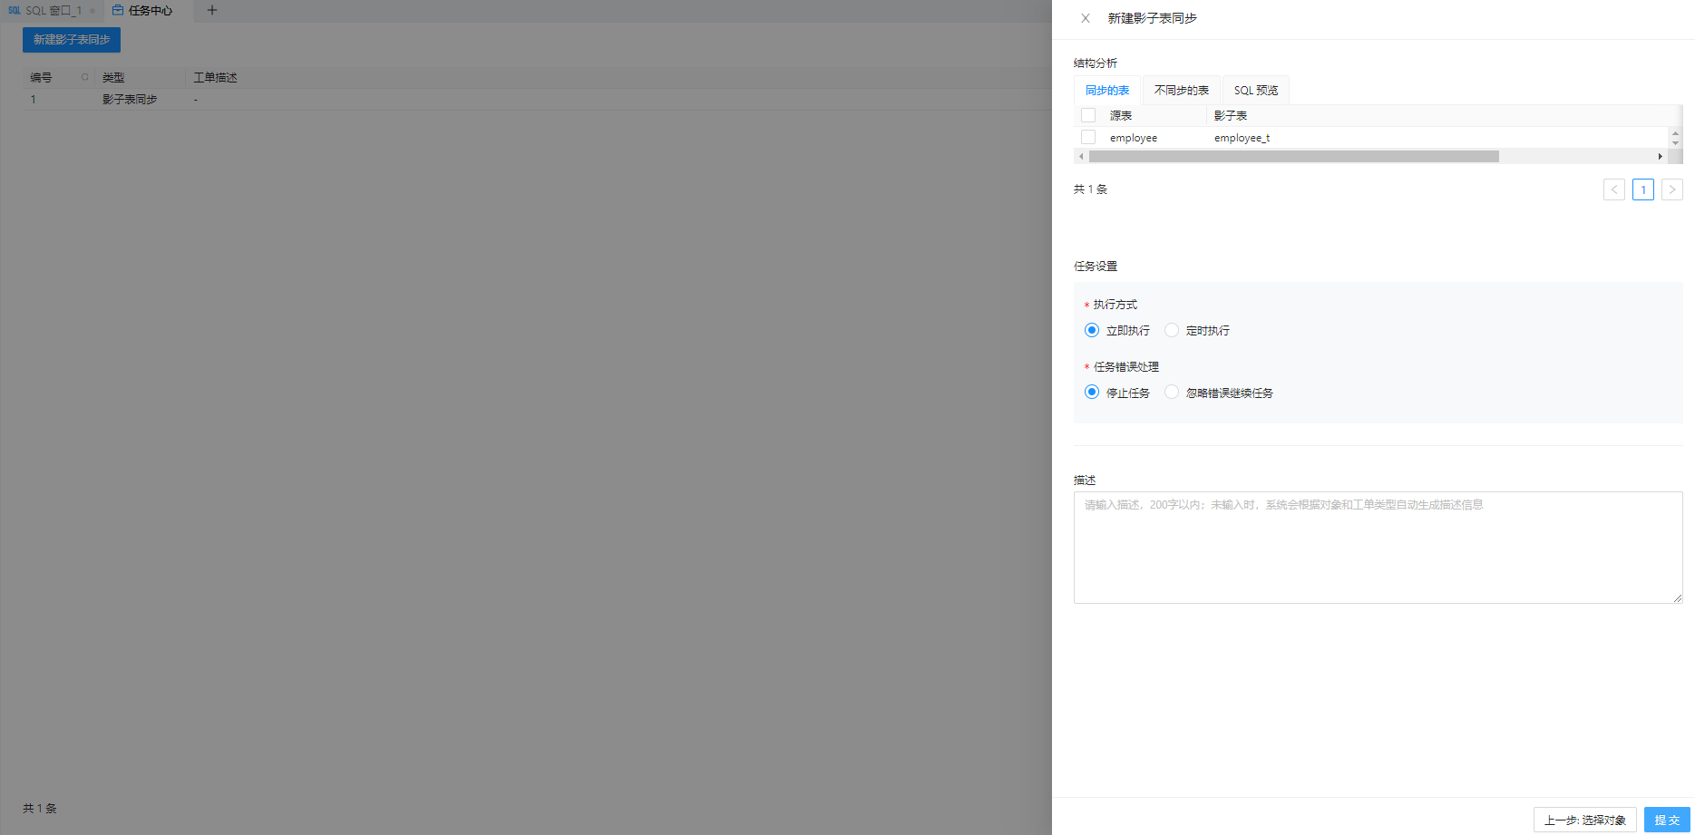Click the search icon in 编号 column

(85, 77)
